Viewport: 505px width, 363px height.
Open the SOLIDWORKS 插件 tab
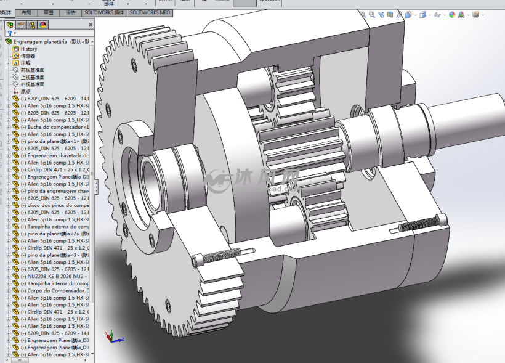[104, 12]
